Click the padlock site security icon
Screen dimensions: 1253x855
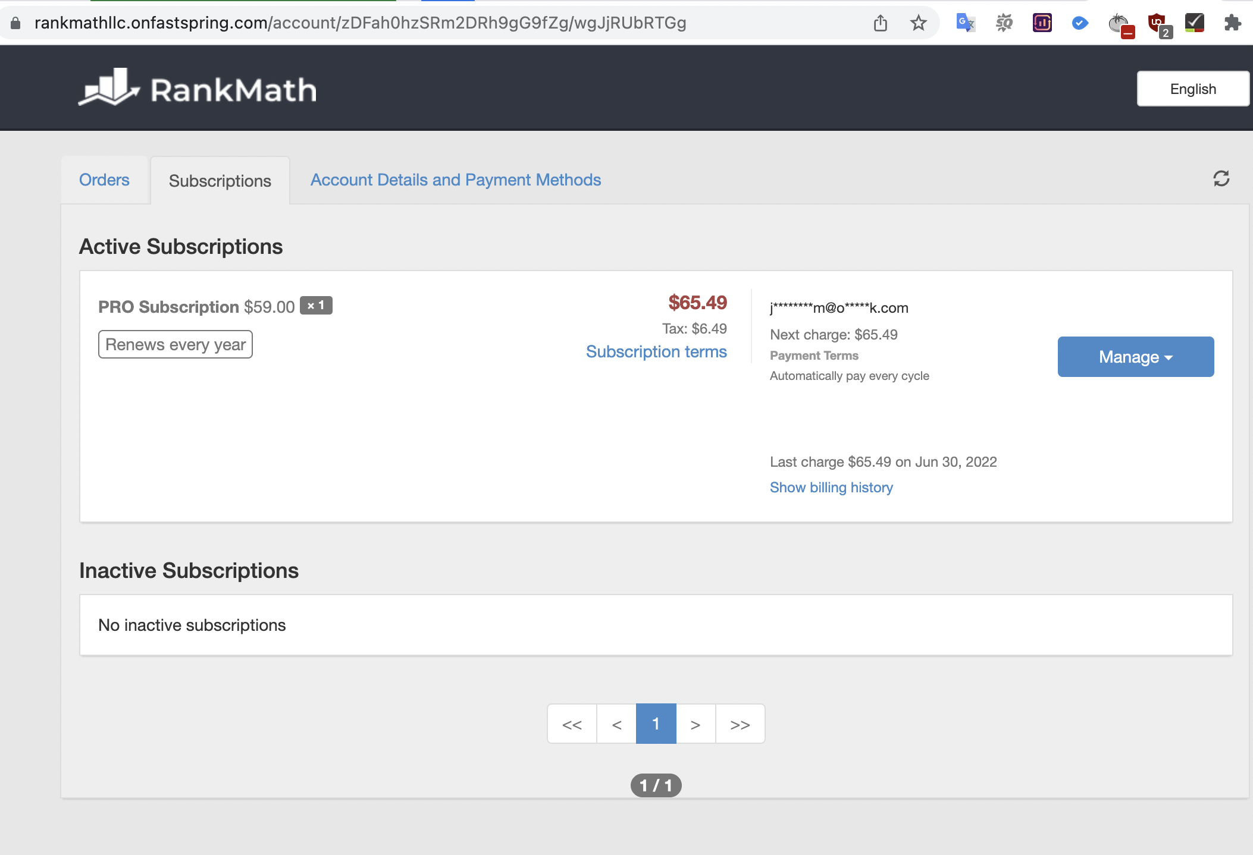16,23
